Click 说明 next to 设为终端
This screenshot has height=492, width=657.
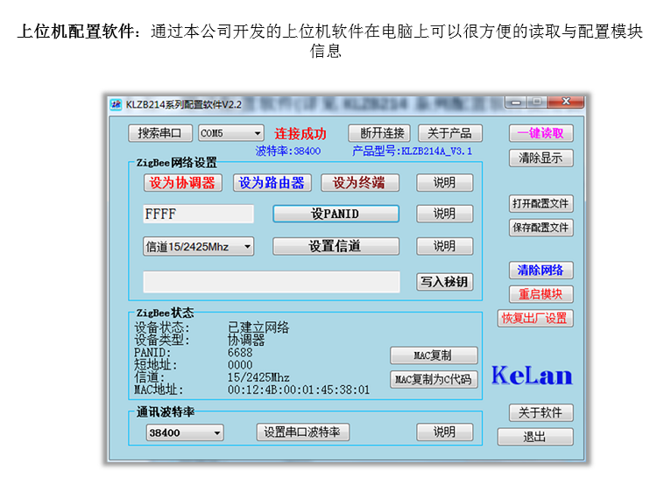pos(444,183)
